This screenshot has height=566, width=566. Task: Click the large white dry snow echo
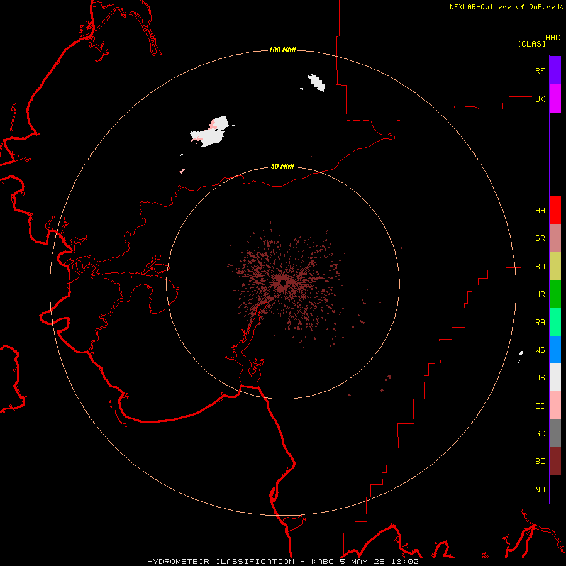[x=210, y=132]
